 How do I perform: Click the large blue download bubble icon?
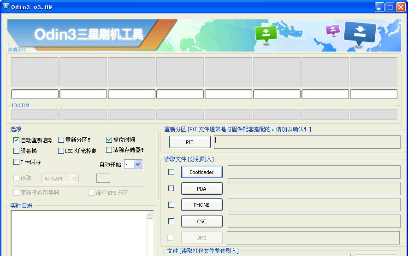click(360, 33)
